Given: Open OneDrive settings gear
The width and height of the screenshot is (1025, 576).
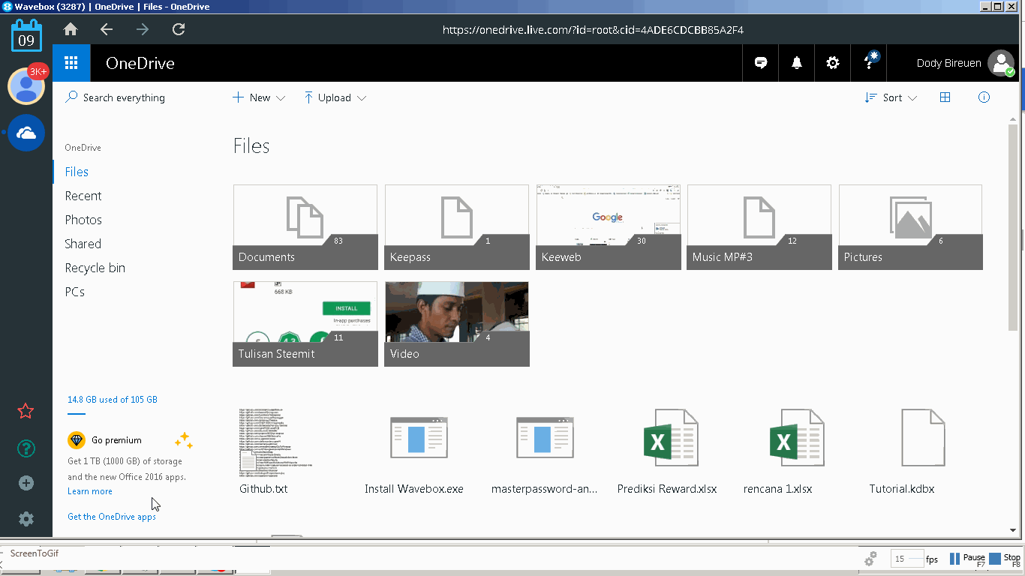Looking at the screenshot, I should click(x=833, y=63).
